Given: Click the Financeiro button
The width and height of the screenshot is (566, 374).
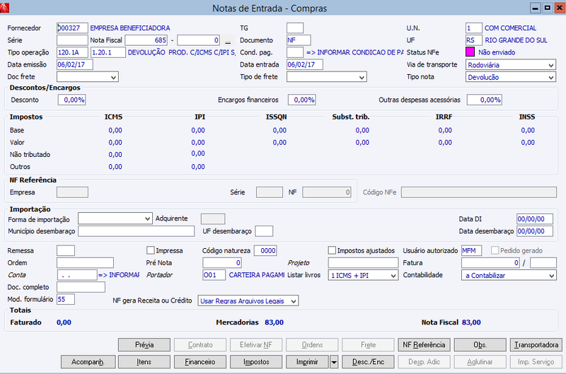Looking at the screenshot, I should pos(200,362).
